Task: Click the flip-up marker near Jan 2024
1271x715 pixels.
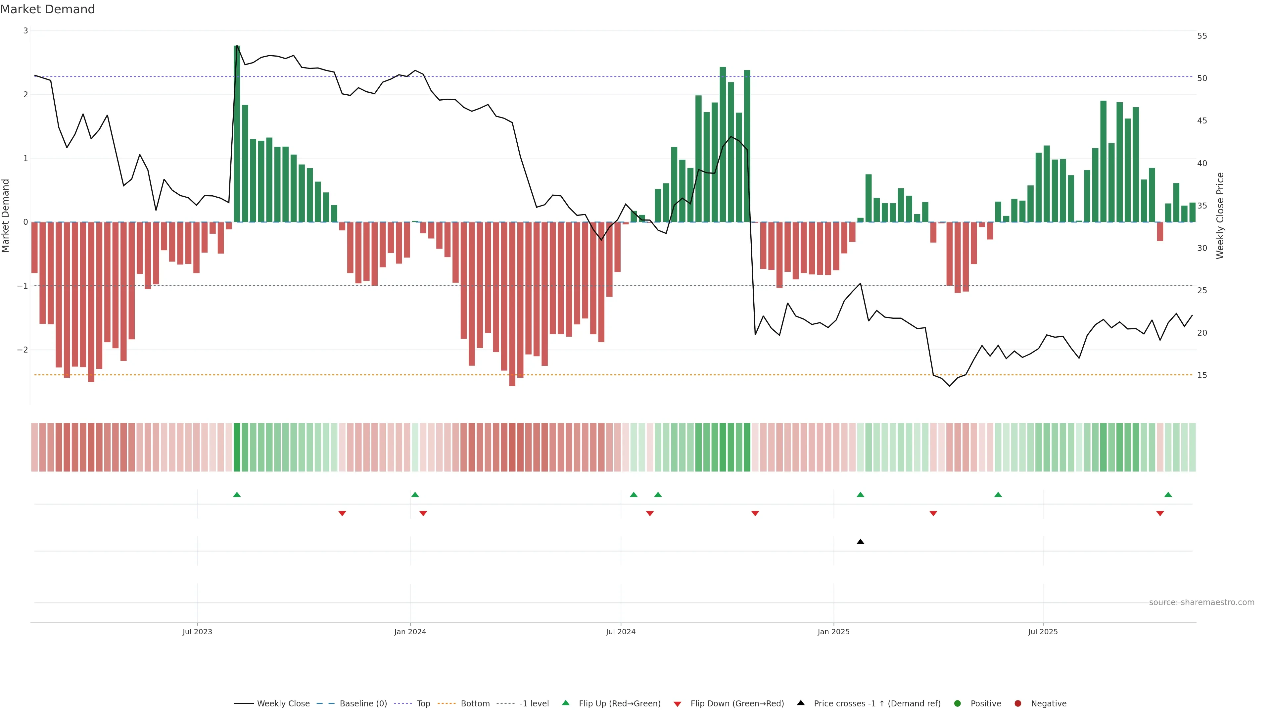Action: (415, 495)
